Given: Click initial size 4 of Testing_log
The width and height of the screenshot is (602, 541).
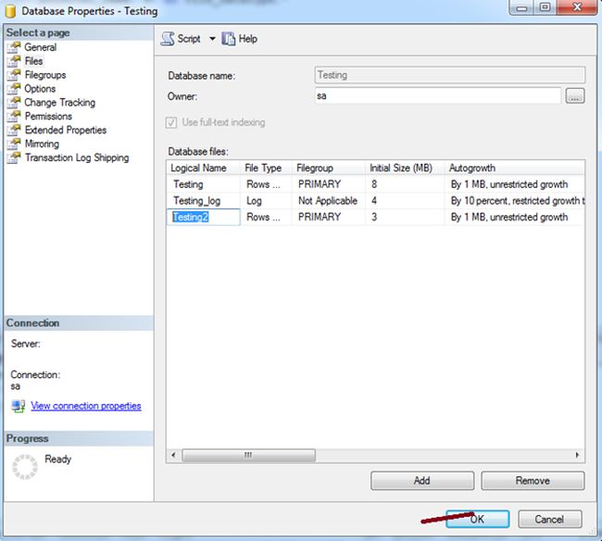Looking at the screenshot, I should pos(405,200).
